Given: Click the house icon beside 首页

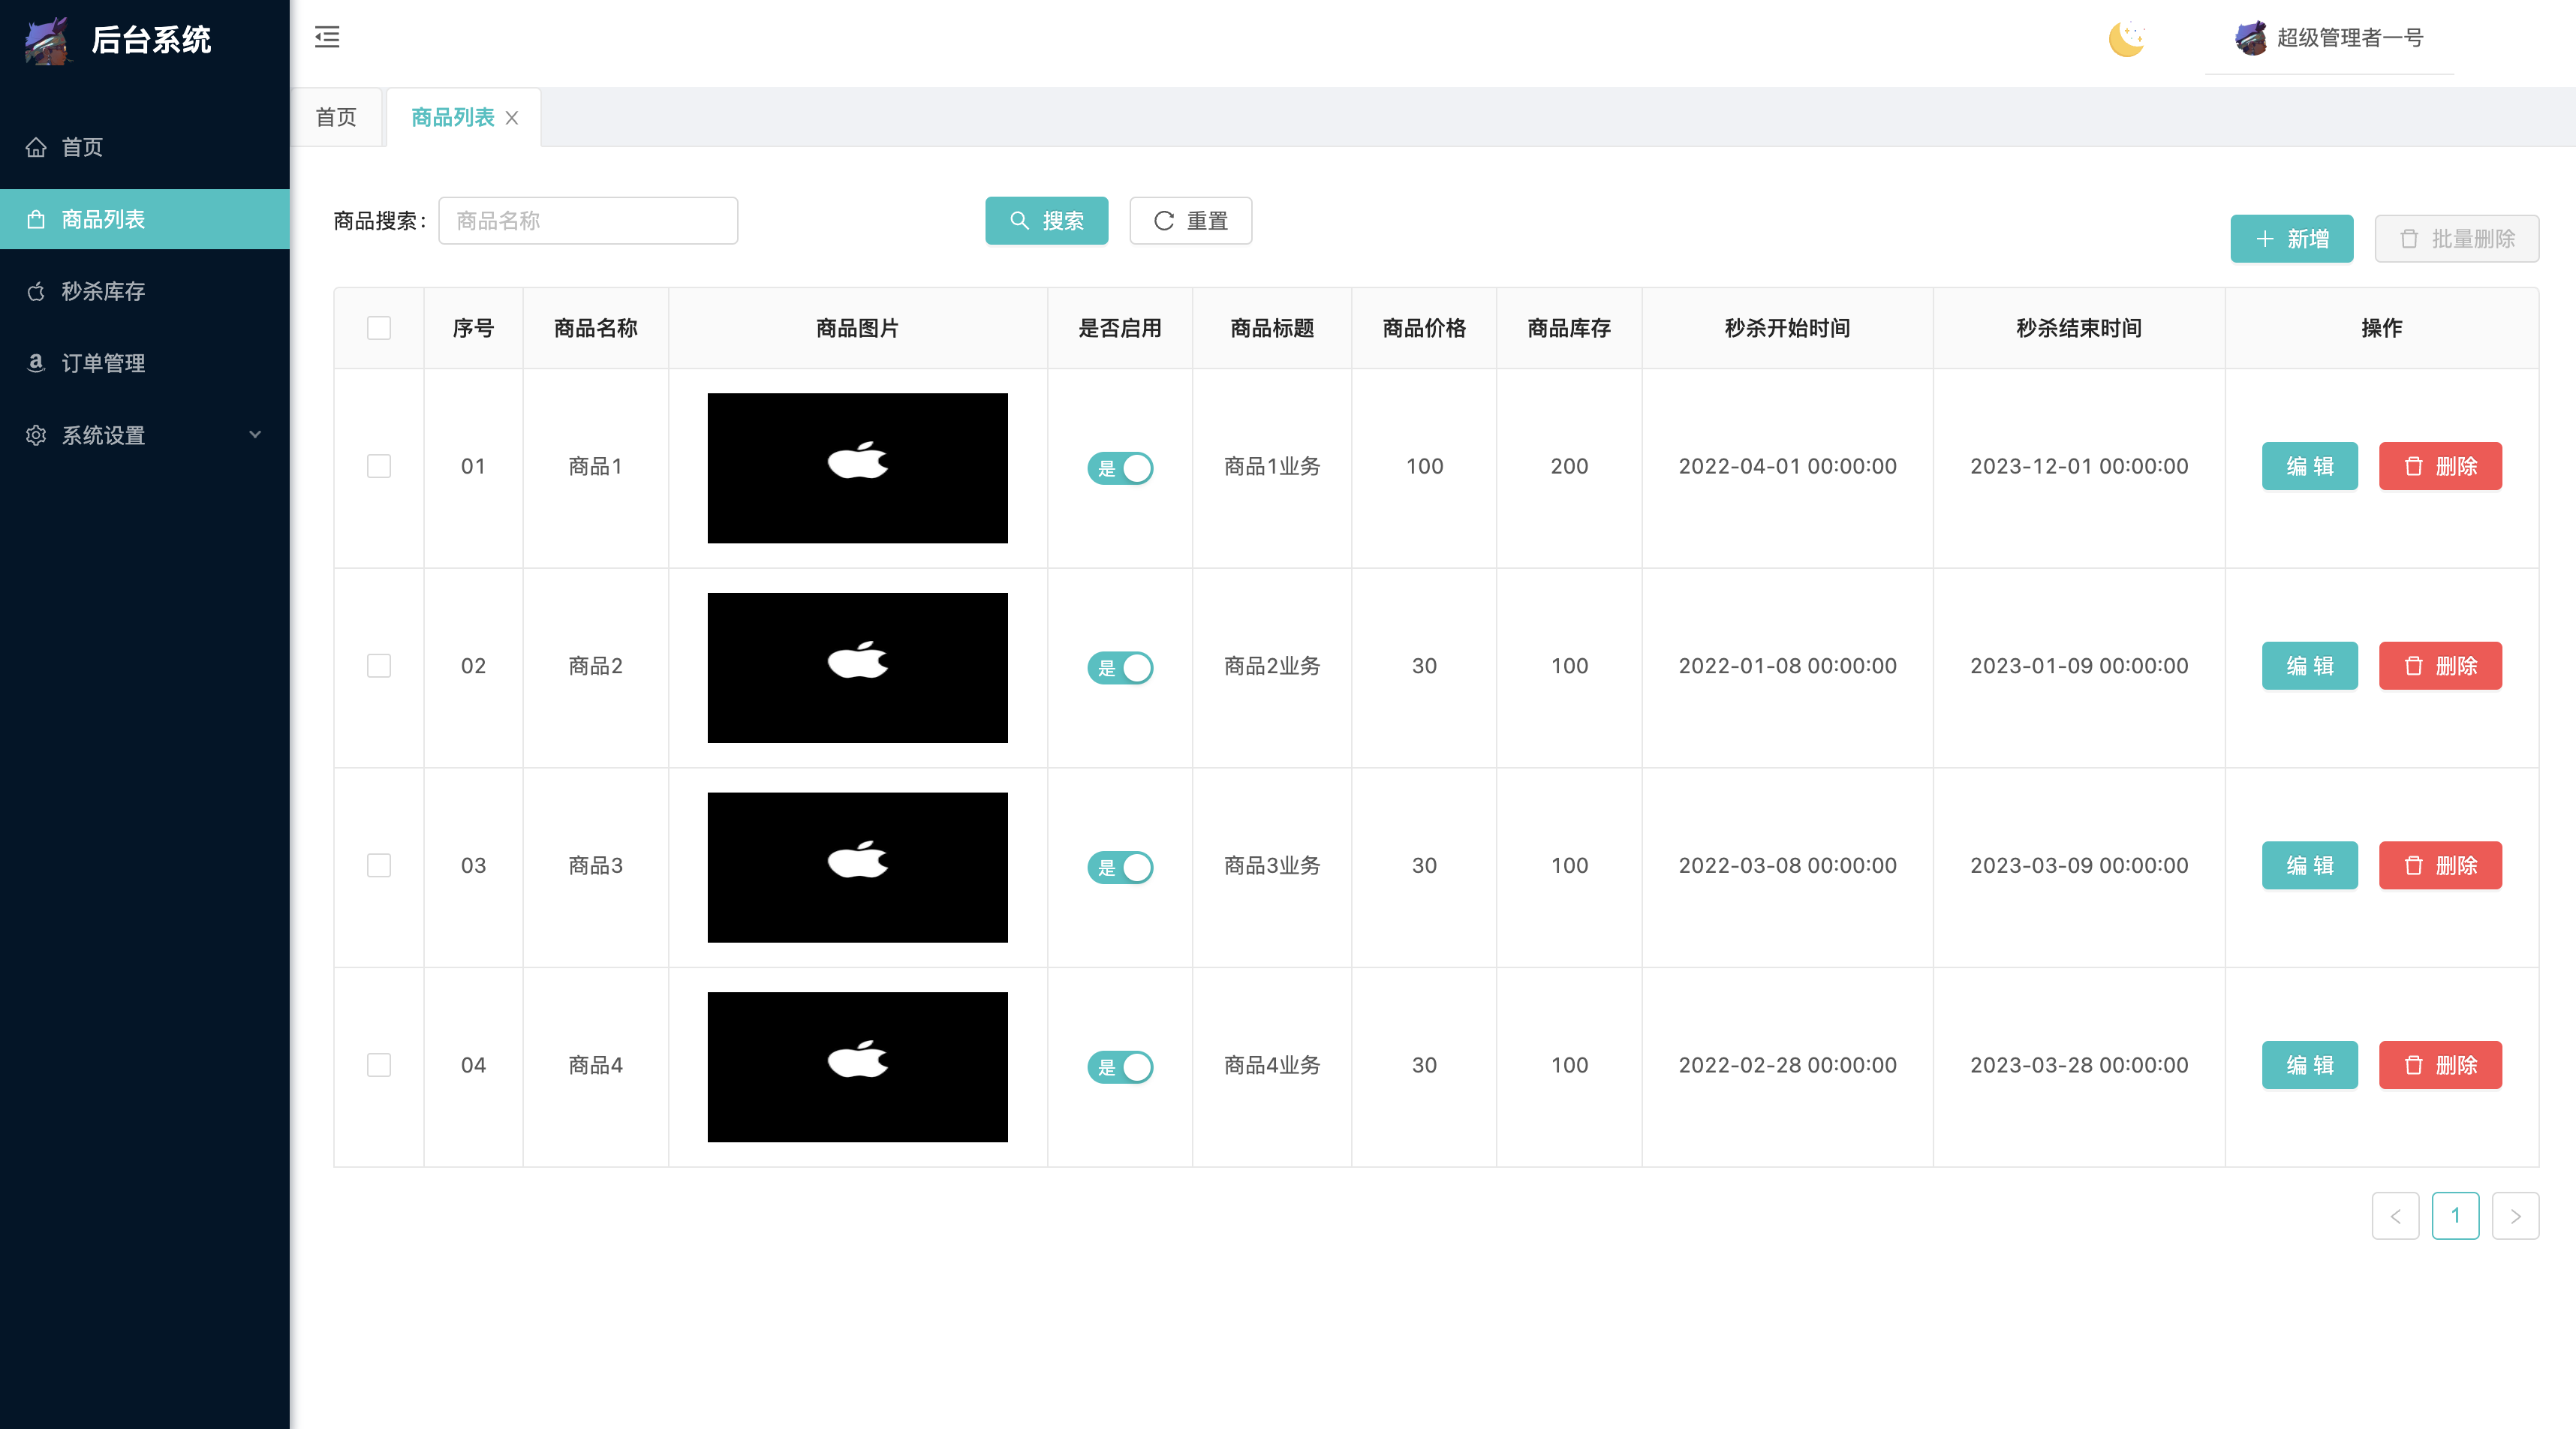Looking at the screenshot, I should (x=36, y=147).
